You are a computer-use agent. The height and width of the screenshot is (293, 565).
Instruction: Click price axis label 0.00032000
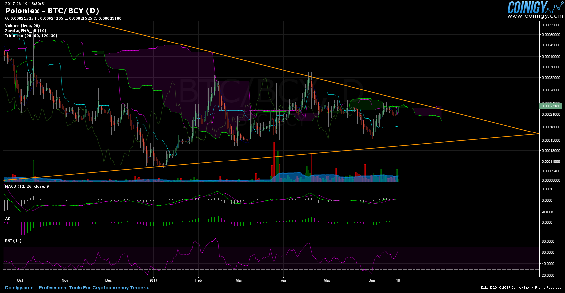click(551, 78)
